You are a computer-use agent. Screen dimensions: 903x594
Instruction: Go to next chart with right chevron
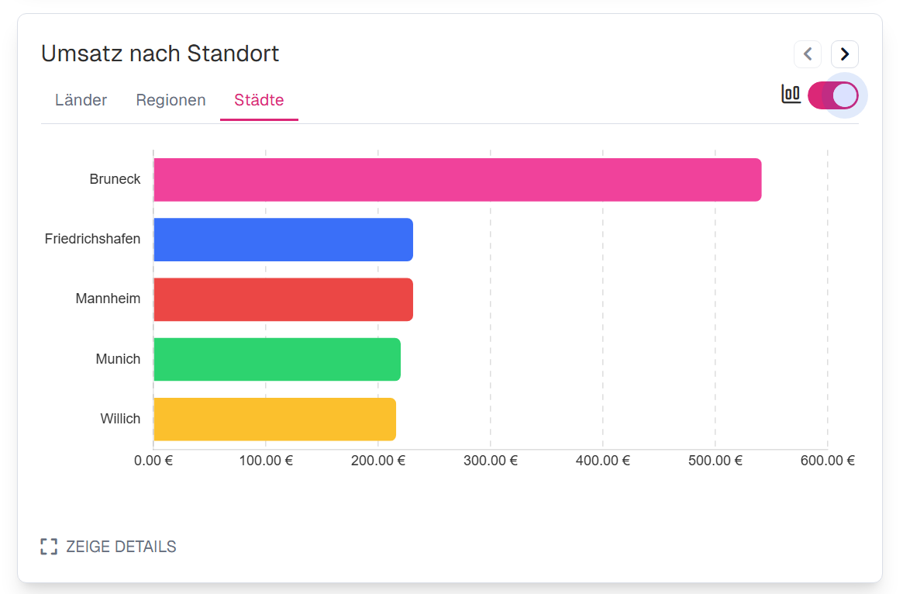845,54
